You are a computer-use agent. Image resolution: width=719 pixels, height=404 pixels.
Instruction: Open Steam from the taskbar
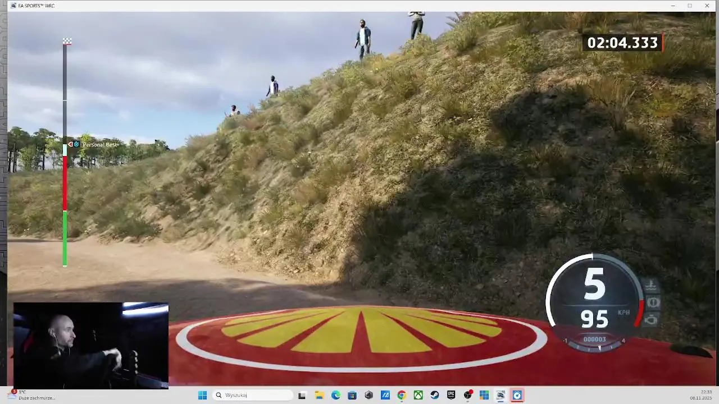[435, 395]
